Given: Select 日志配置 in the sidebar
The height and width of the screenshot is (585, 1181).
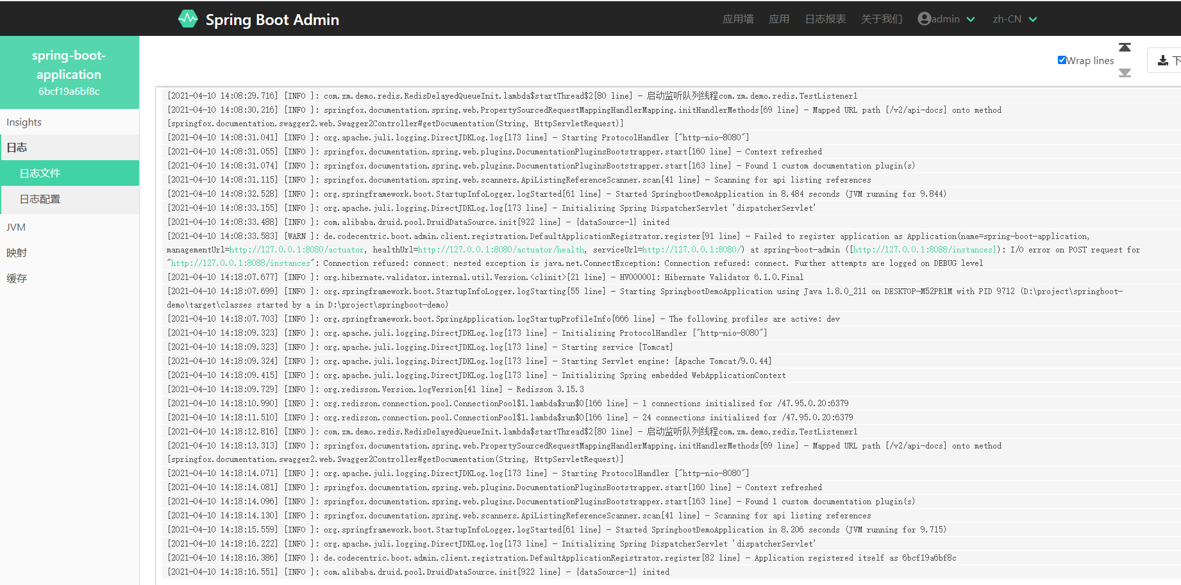Looking at the screenshot, I should [69, 199].
